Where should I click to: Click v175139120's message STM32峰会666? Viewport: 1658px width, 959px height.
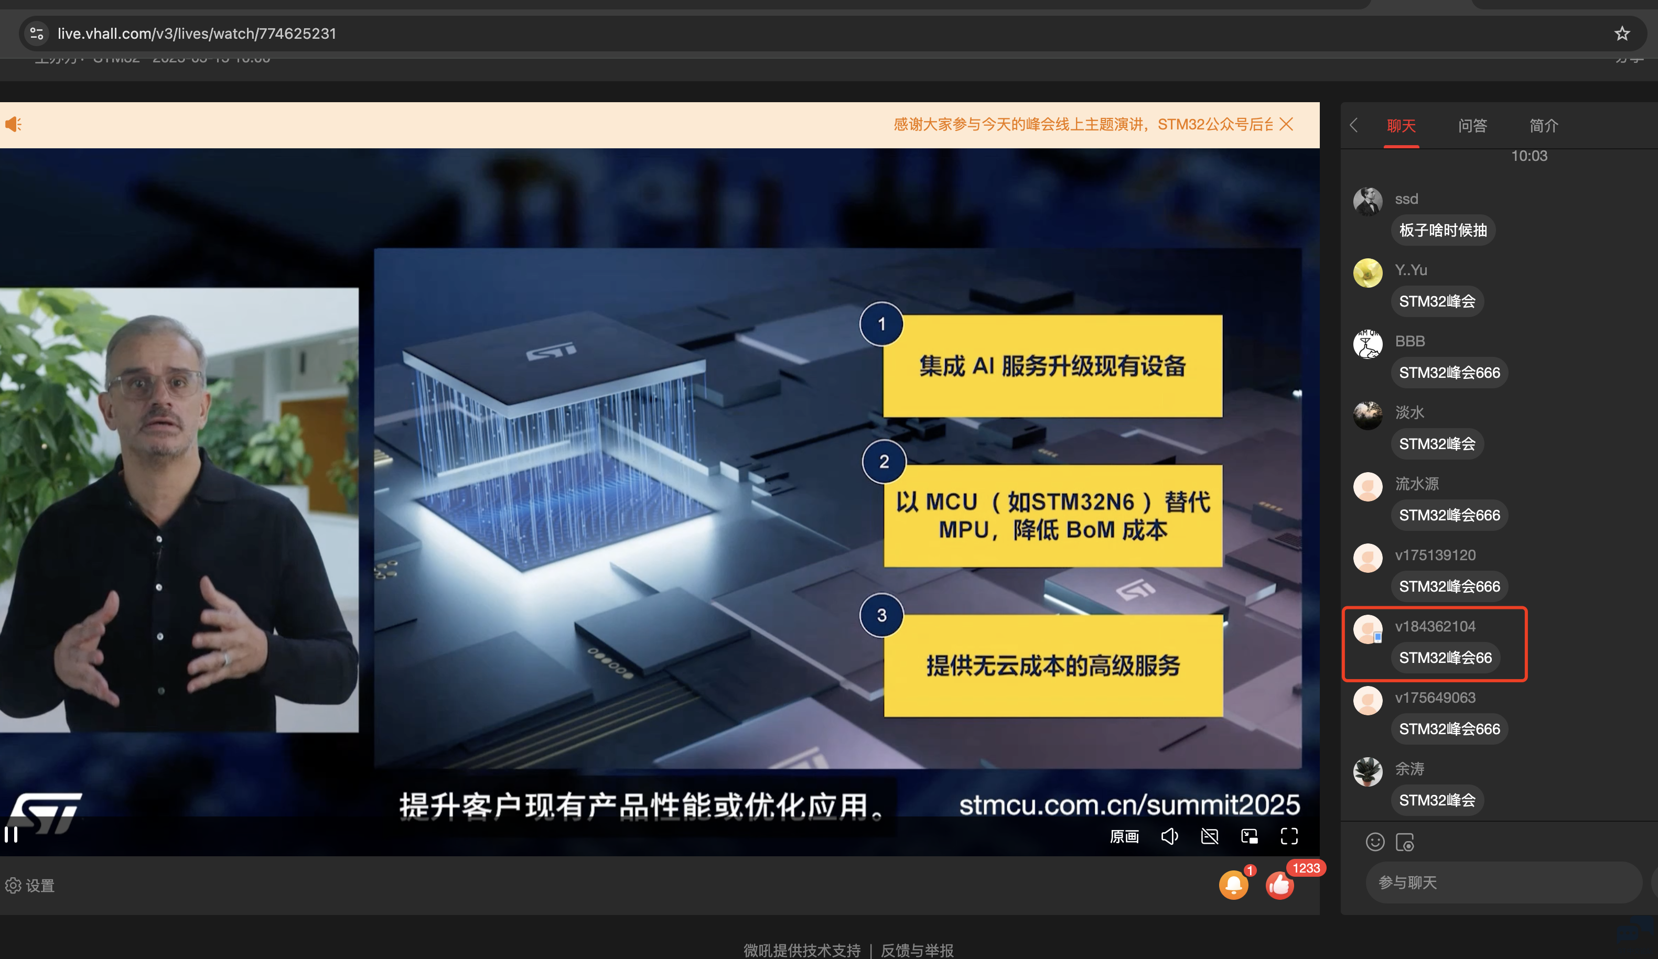click(x=1449, y=587)
